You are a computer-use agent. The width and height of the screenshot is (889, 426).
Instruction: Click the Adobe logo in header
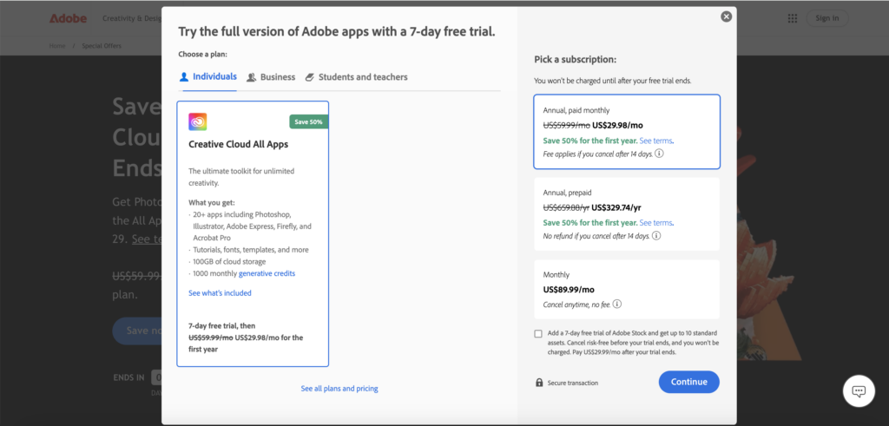pyautogui.click(x=68, y=18)
